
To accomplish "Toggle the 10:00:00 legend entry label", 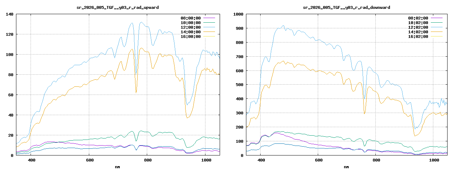I will coord(191,22).
